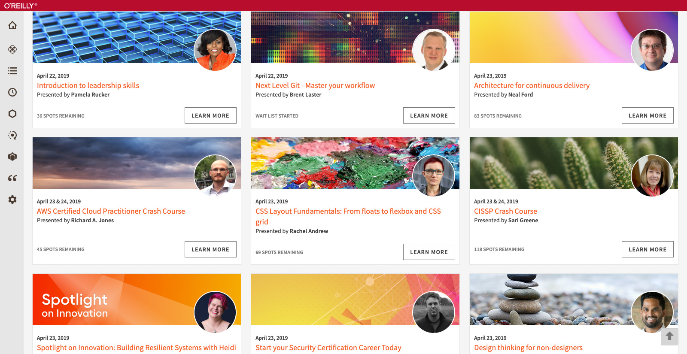Click the hexagon icon in sidebar
The width and height of the screenshot is (687, 354).
(12, 114)
